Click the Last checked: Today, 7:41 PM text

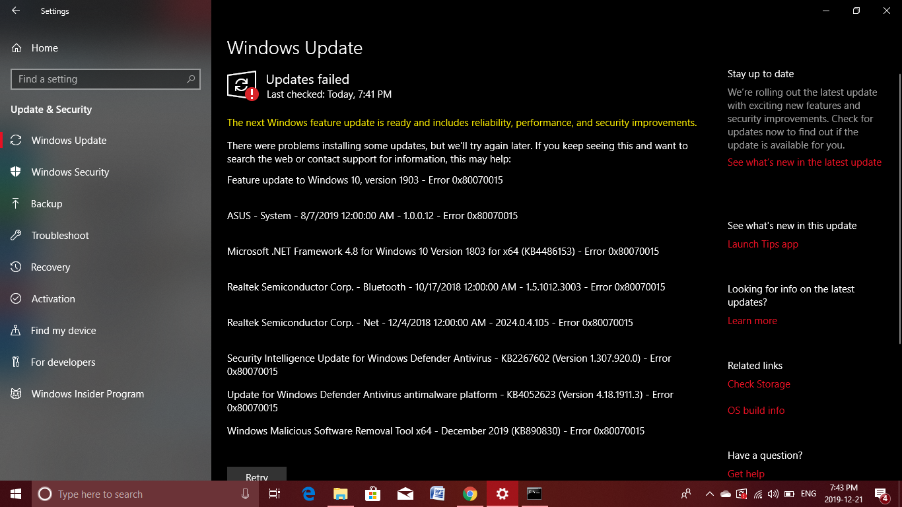(329, 94)
